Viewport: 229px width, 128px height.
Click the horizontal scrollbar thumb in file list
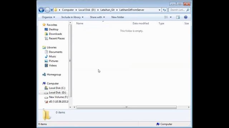pos(126,107)
